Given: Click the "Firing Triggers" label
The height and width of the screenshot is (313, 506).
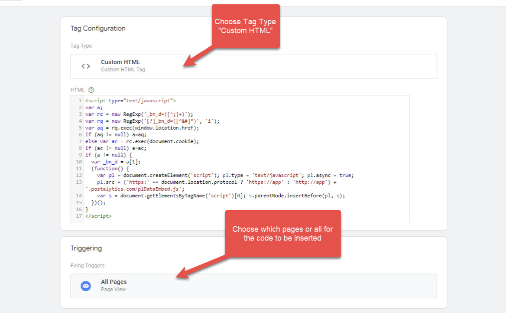Looking at the screenshot, I should click(x=88, y=265).
